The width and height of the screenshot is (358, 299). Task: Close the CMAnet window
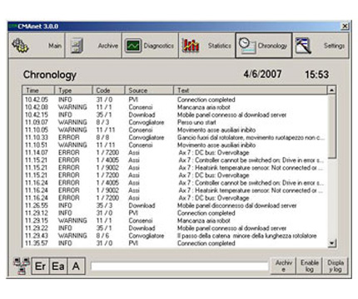(x=345, y=27)
